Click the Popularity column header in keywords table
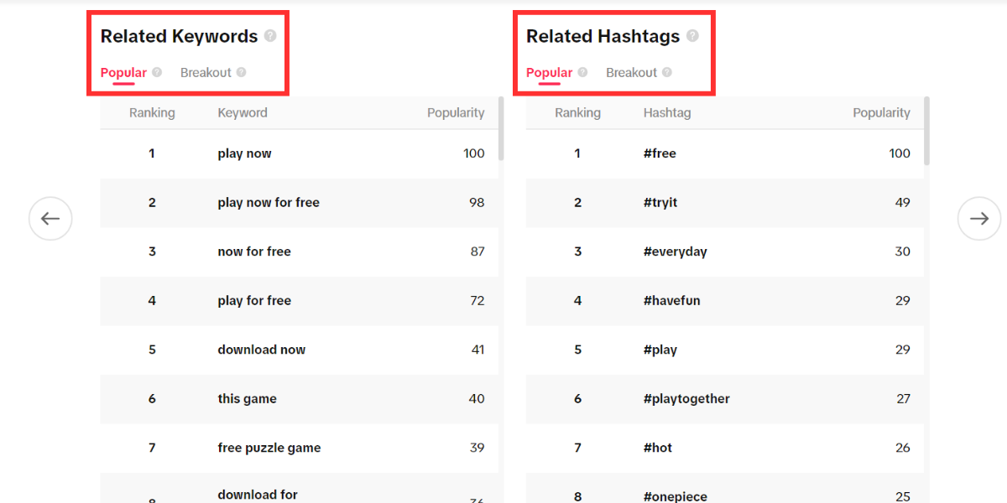Image resolution: width=1007 pixels, height=503 pixels. (456, 112)
